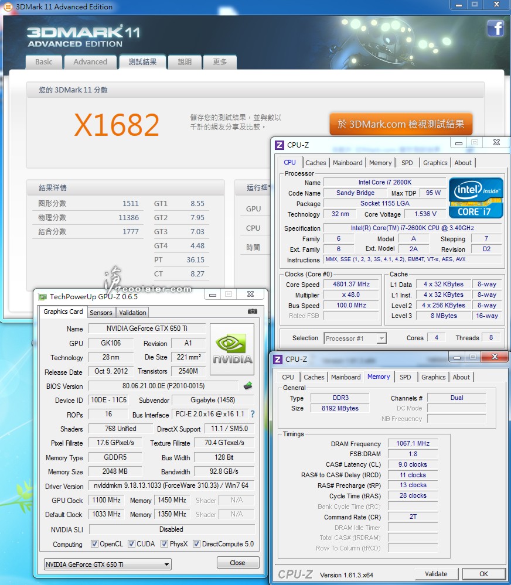Open Mainboard tab in upper CPU-Z window

(348, 163)
